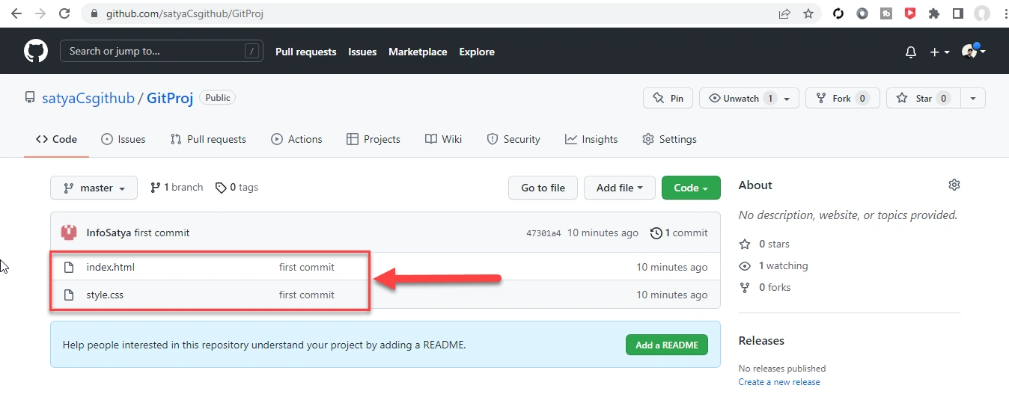
Task: Share this page from address bar
Action: coord(784,13)
